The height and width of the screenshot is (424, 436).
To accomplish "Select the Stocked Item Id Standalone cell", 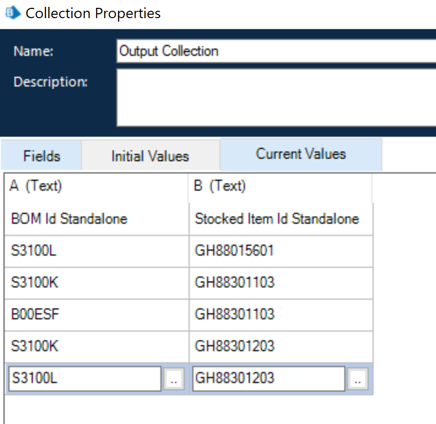I will pos(280,219).
